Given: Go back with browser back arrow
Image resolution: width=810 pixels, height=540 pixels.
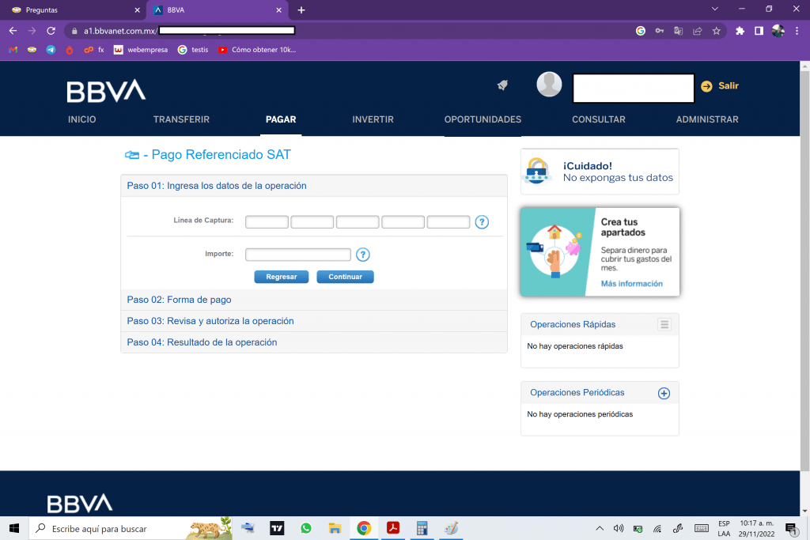Looking at the screenshot, I should 13,31.
